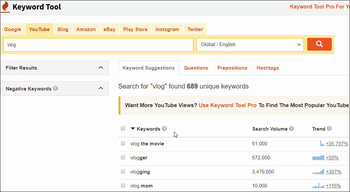Click the 10,000 search volume value
This screenshot has height=192, width=350.
[x=260, y=186]
